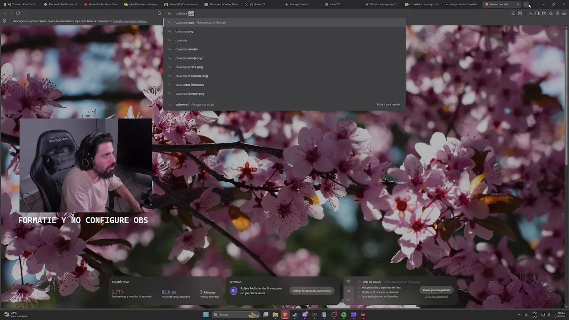This screenshot has height=320, width=569.
Task: Click the Brave VPN shield icon
Action: pyautogui.click(x=557, y=13)
